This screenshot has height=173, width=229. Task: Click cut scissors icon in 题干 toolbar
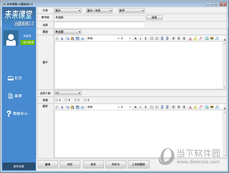tap(62, 38)
